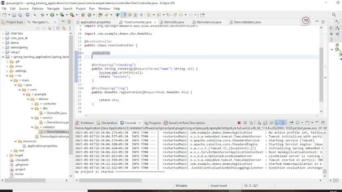Switch to DemoValidator.java editor tab

pos(245,22)
